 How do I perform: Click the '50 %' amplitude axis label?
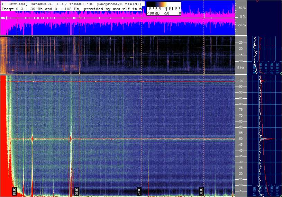(242, 8)
